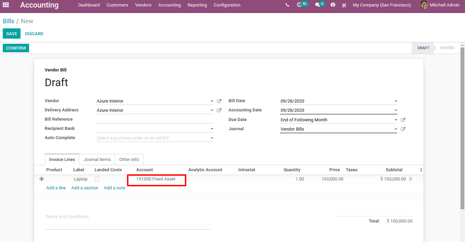Image resolution: width=465 pixels, height=242 pixels.
Task: Open external link for Vendor Azure Interior
Action: point(219,101)
